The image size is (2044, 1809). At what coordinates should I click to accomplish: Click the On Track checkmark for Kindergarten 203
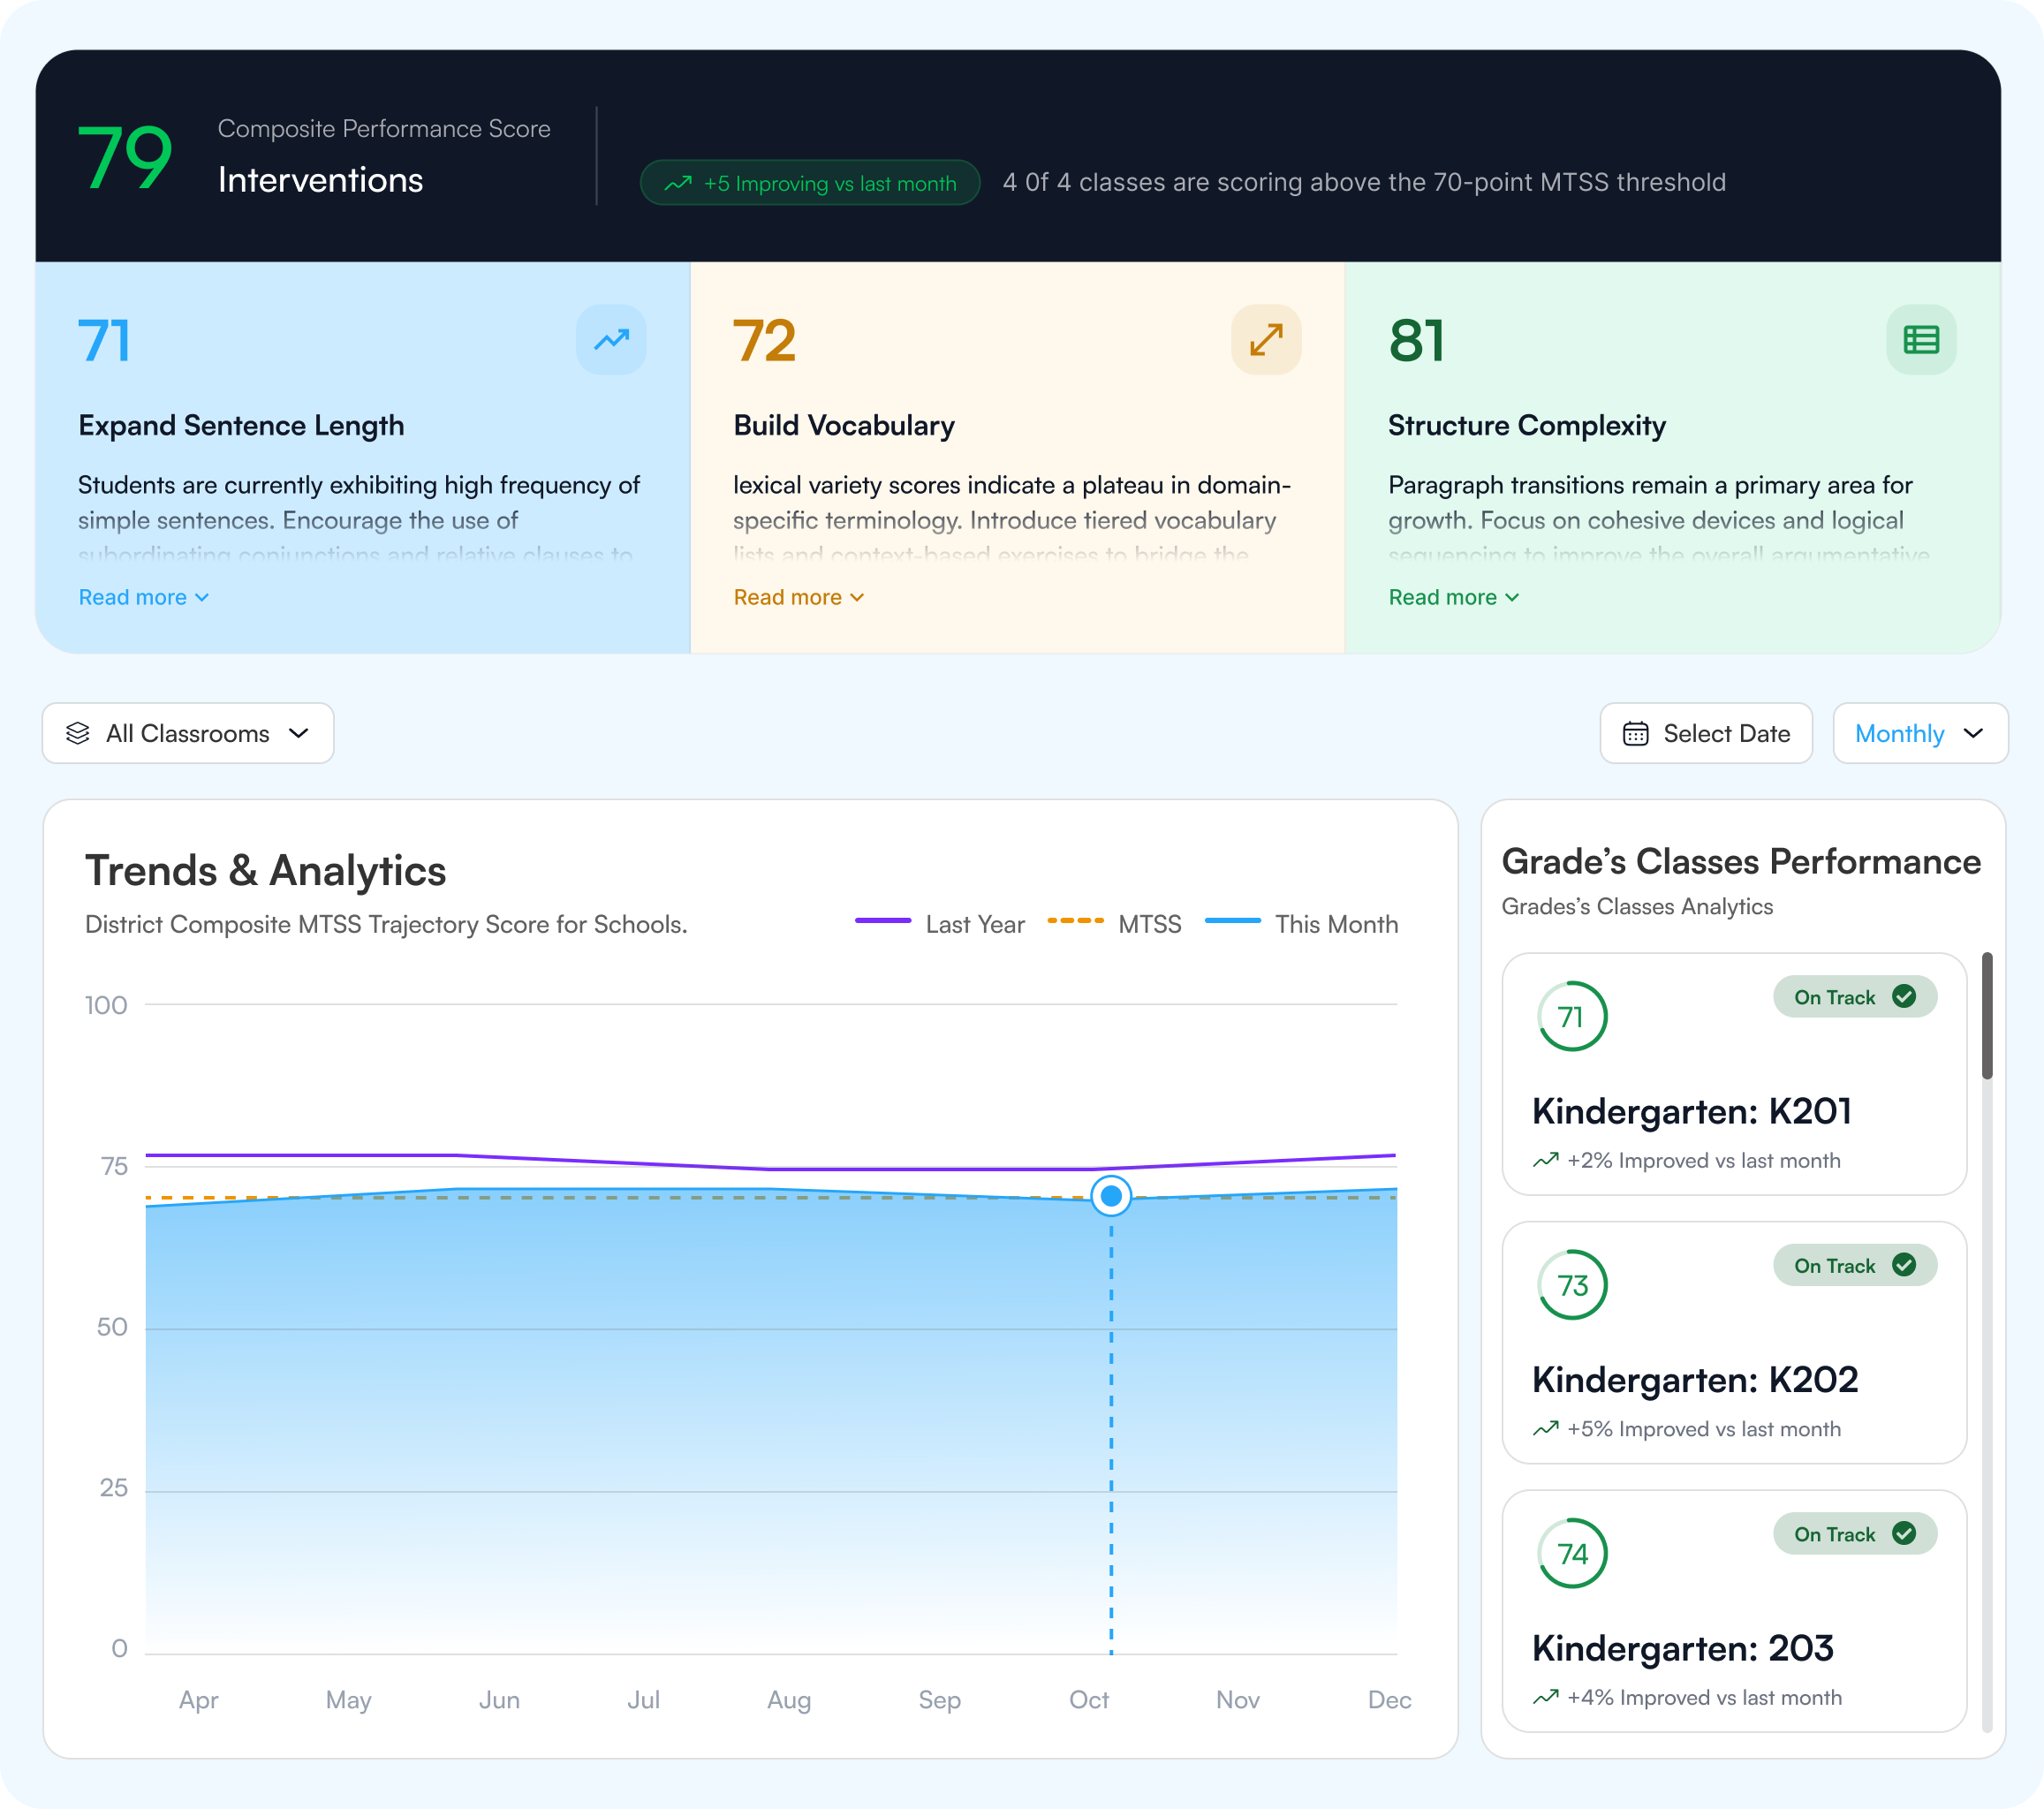click(x=1904, y=1534)
